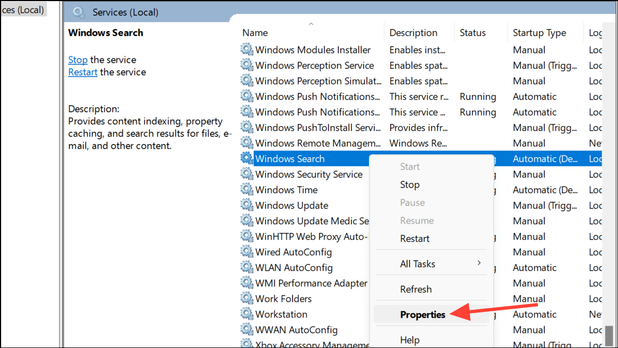
Task: Select Services (Local) node in left tree
Action: click(x=23, y=10)
